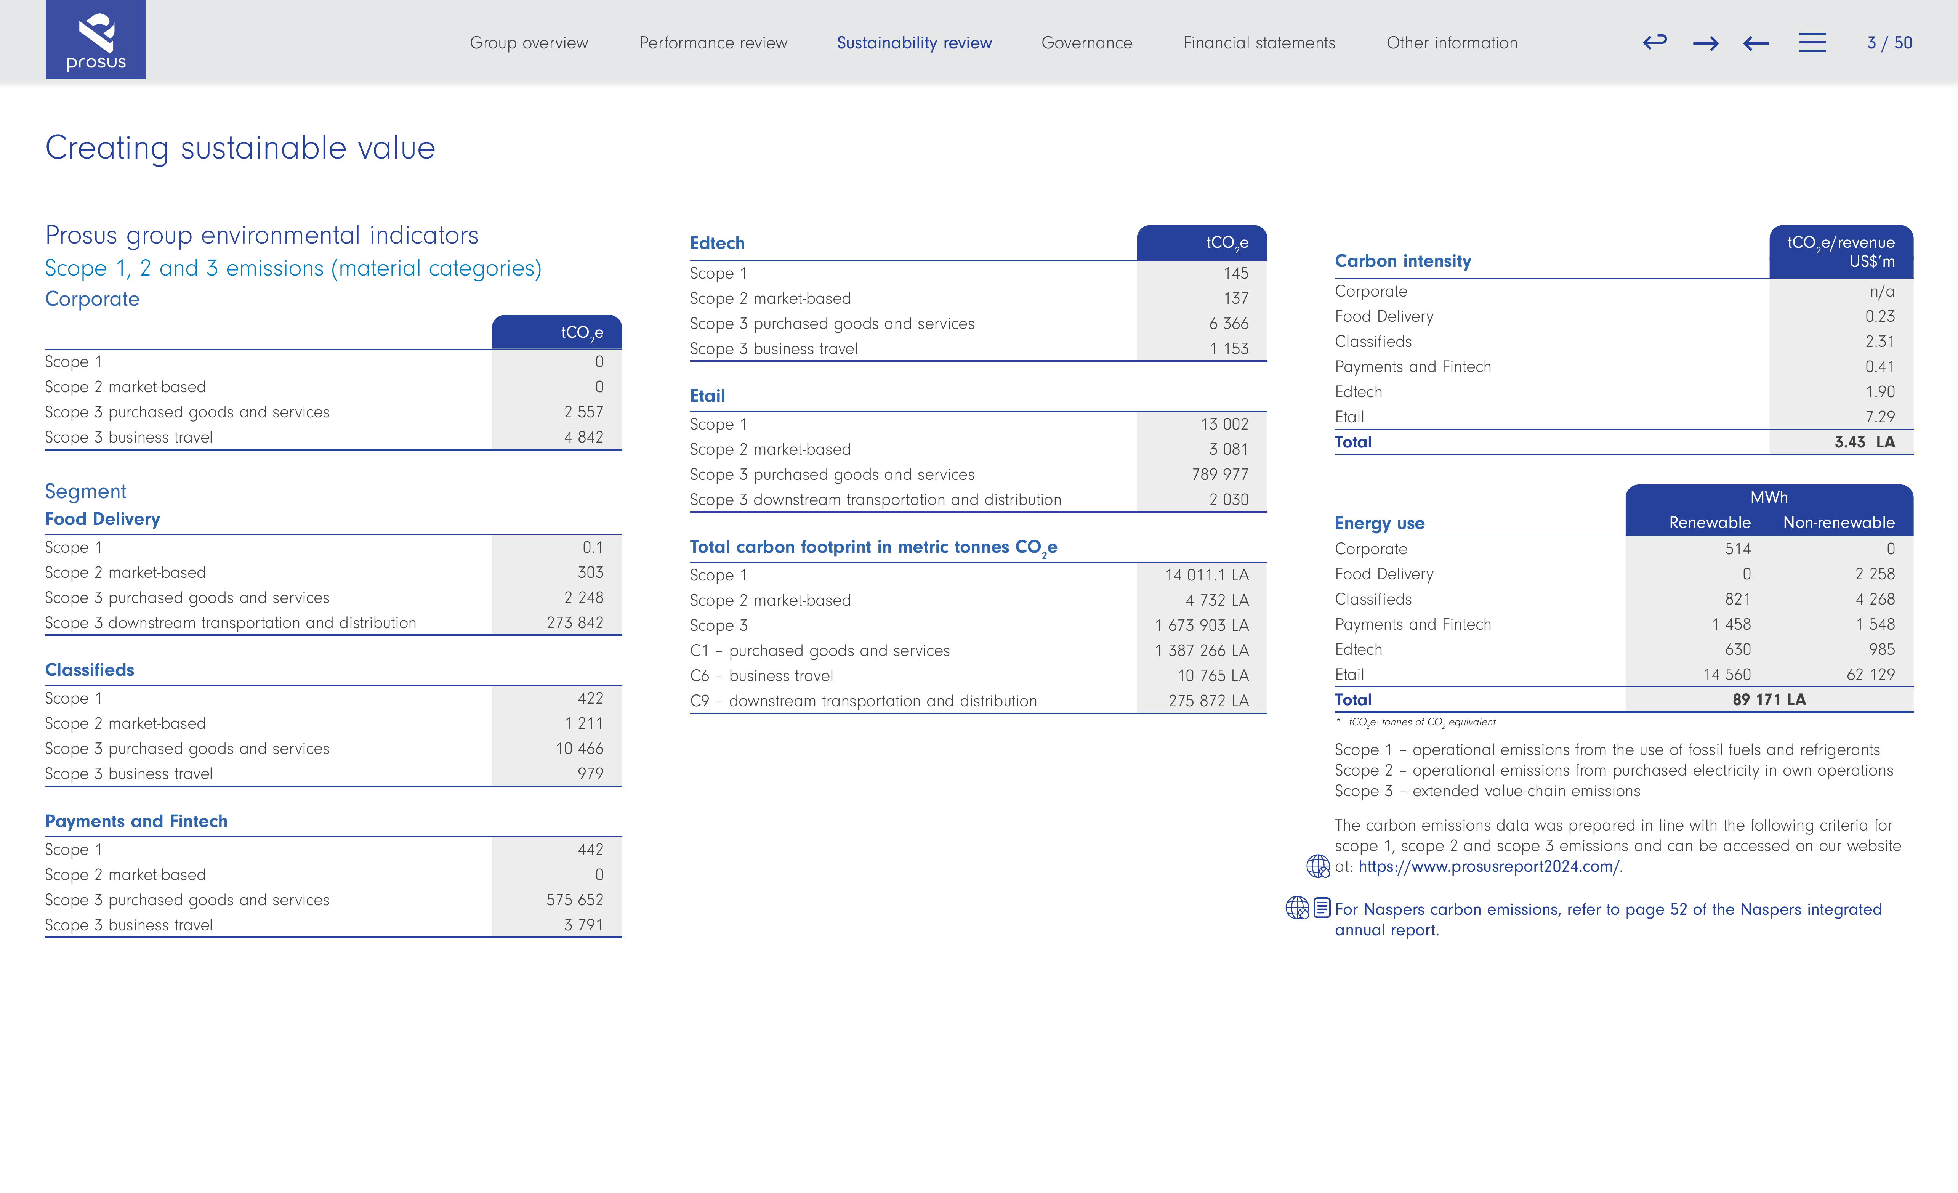1958x1193 pixels.
Task: Click the 'Etail' table heading
Action: pyautogui.click(x=707, y=396)
